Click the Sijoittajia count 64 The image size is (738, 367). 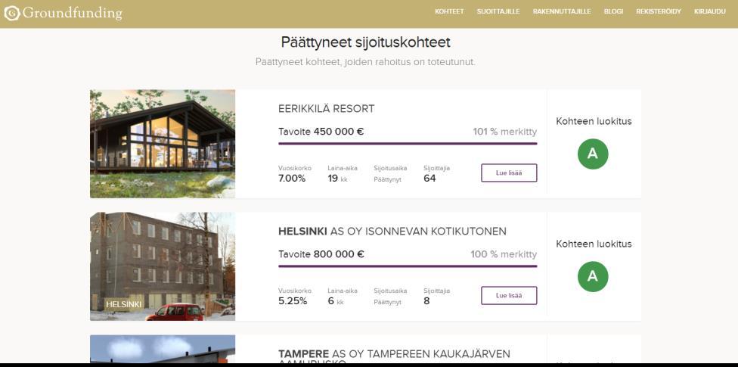pos(429,178)
